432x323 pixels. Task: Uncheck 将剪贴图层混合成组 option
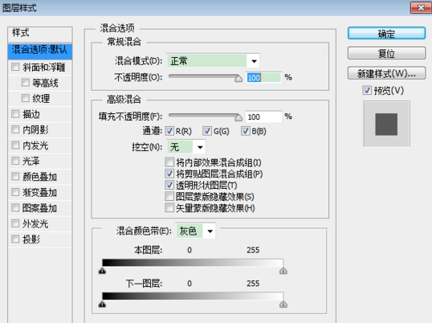click(169, 174)
